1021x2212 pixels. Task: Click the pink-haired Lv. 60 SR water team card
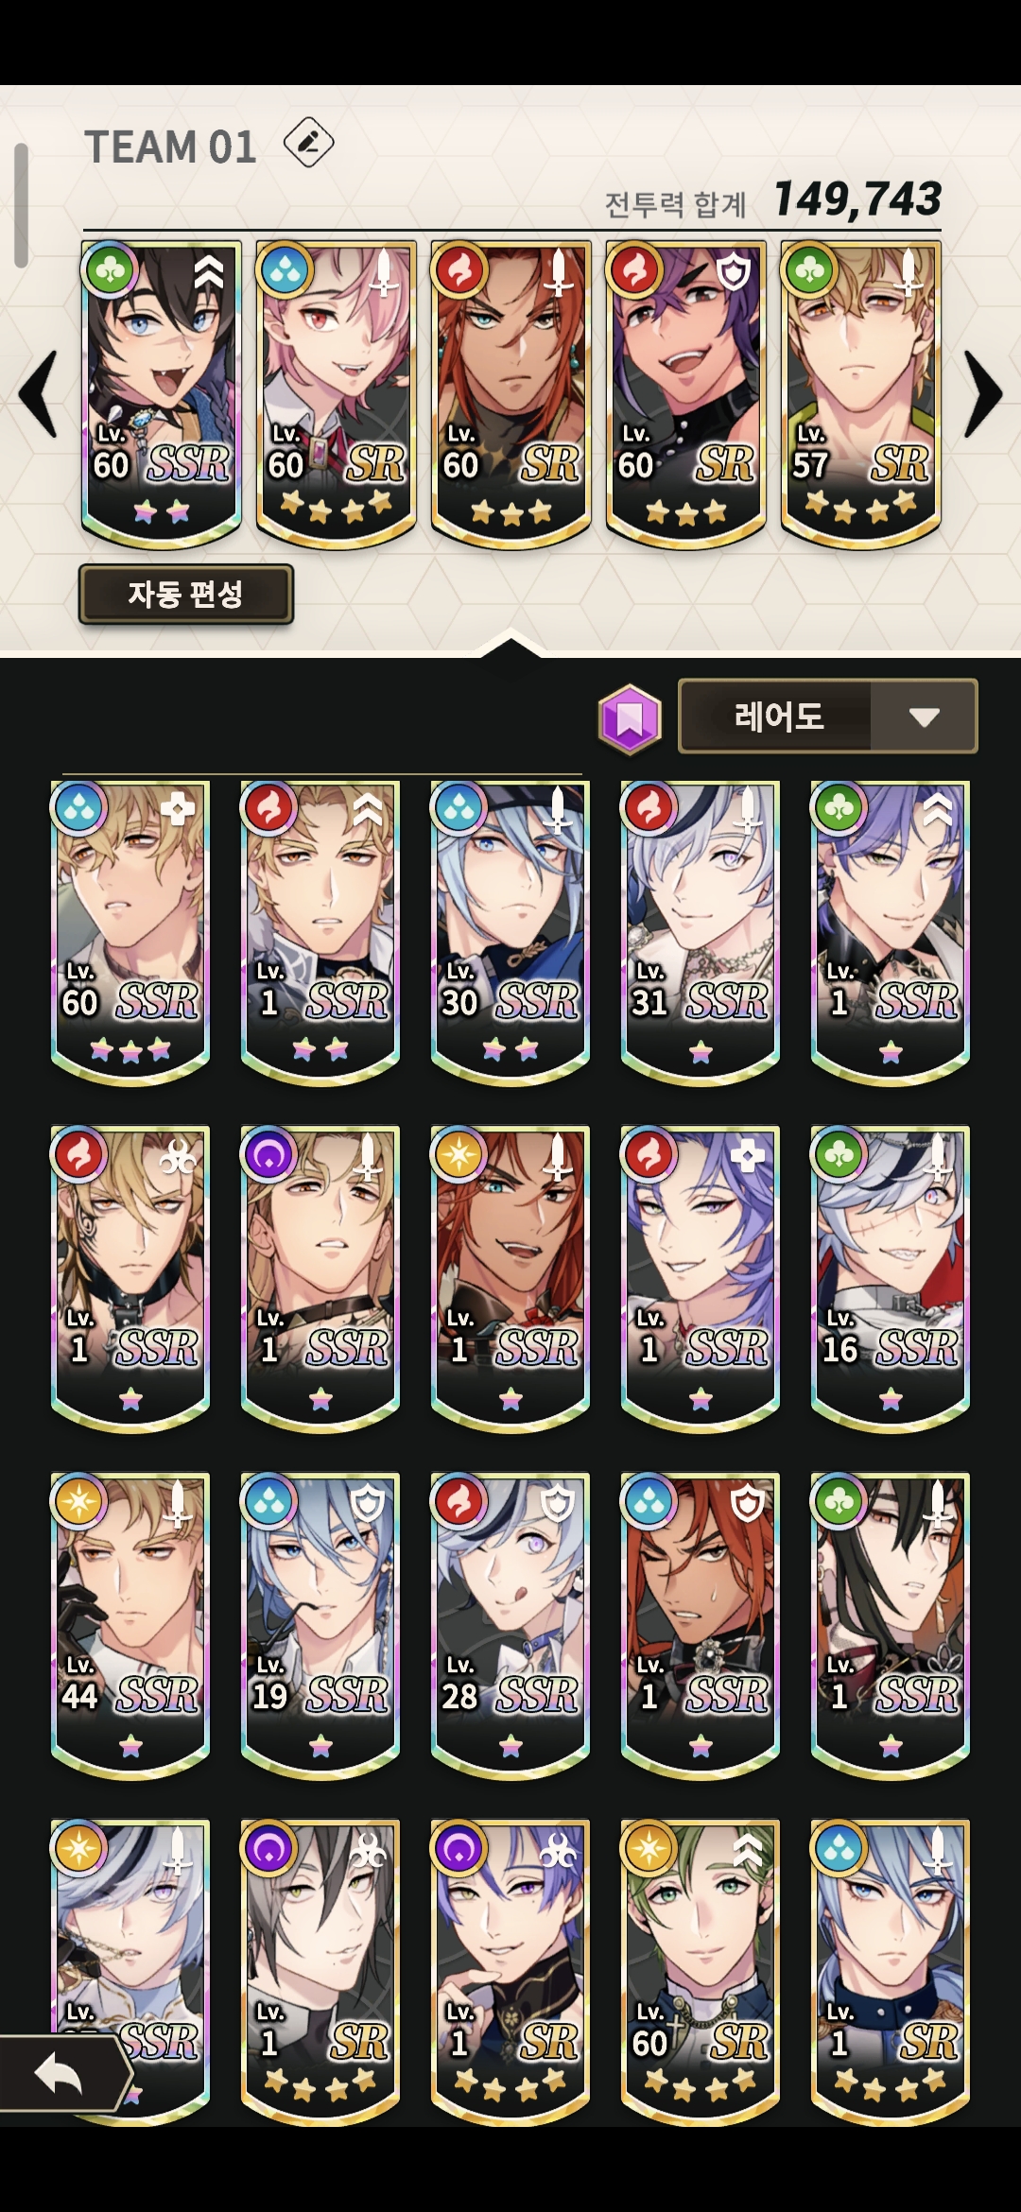[336, 393]
